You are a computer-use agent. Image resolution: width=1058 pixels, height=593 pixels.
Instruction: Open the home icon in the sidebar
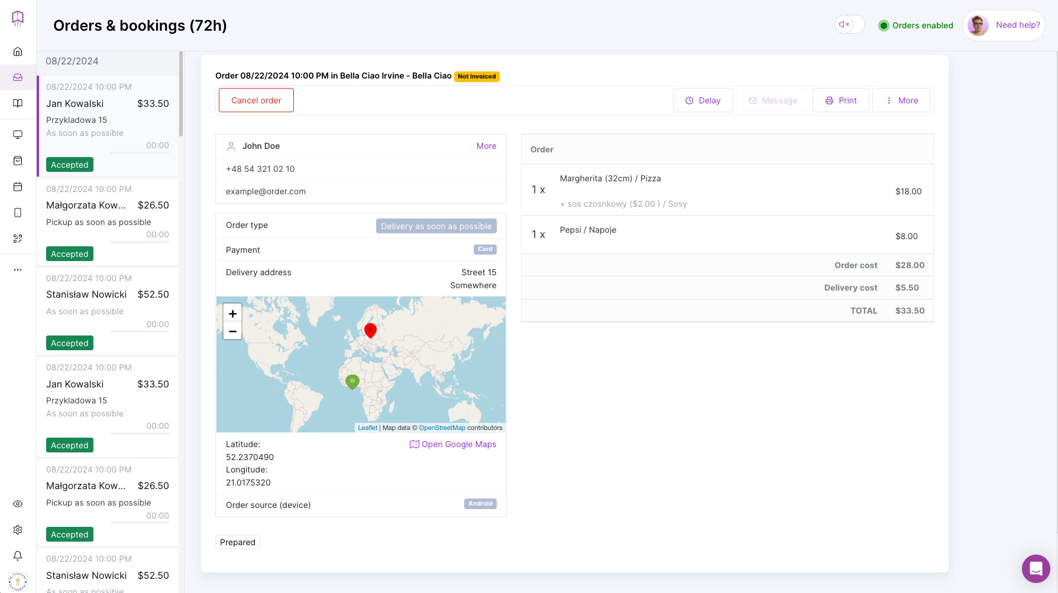pyautogui.click(x=18, y=51)
